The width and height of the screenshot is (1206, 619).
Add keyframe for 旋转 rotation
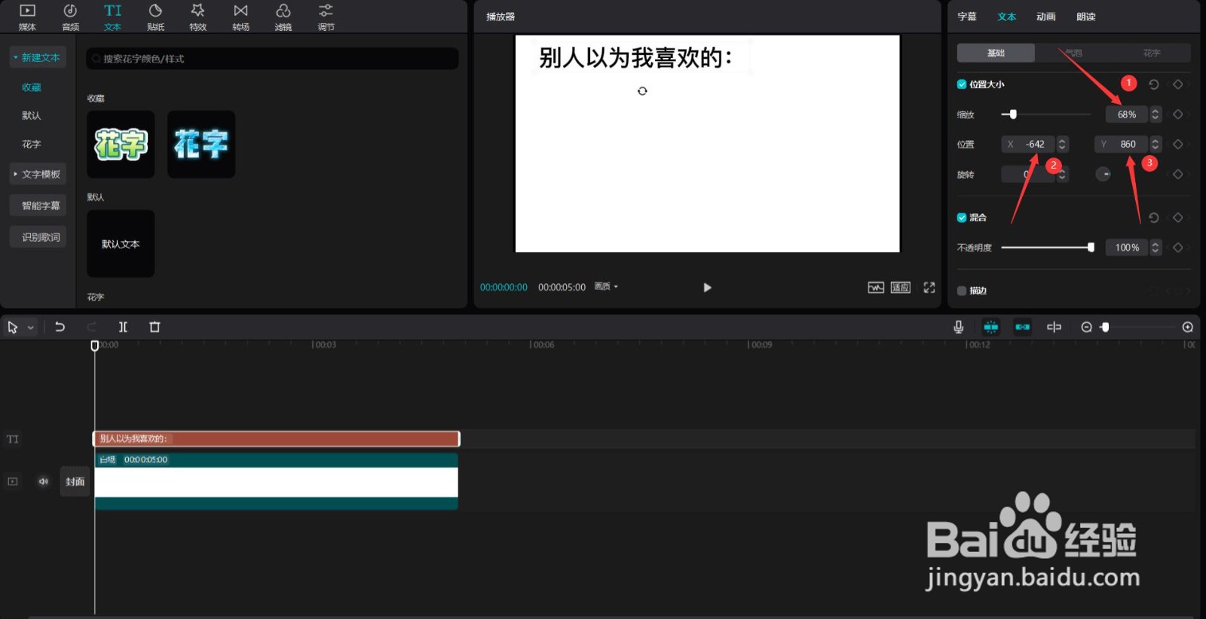coord(1177,174)
